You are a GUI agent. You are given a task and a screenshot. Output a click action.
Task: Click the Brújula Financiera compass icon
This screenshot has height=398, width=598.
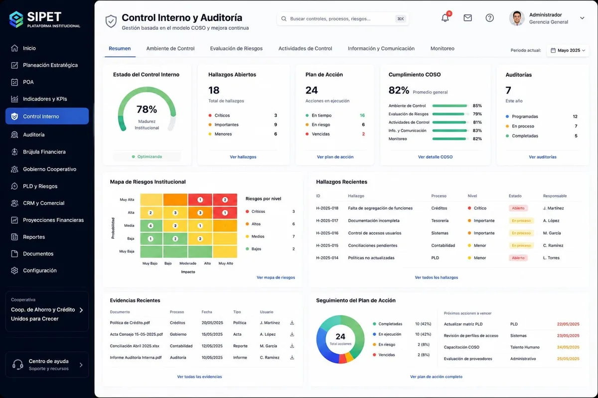(14, 152)
